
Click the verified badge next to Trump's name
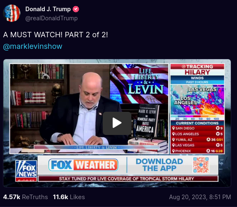pyautogui.click(x=76, y=9)
